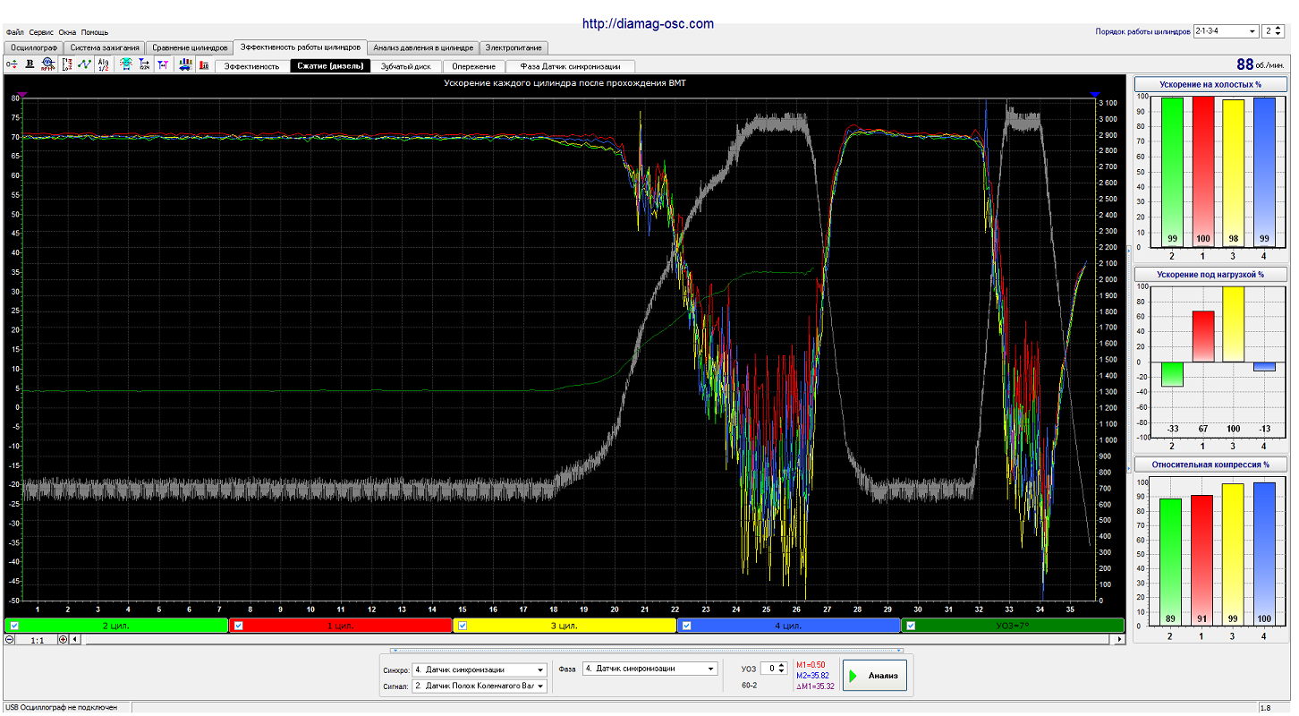Select the 'Зубчатый диск' sub-tab
Viewport: 1299px width, 716px height.
click(405, 66)
